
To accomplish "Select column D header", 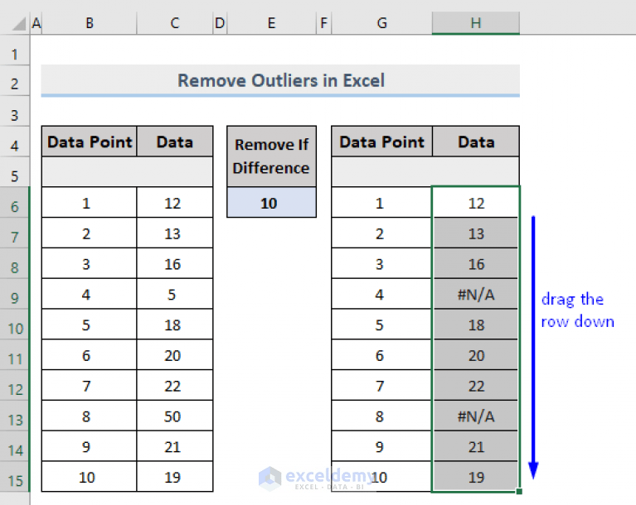I will pos(220,23).
